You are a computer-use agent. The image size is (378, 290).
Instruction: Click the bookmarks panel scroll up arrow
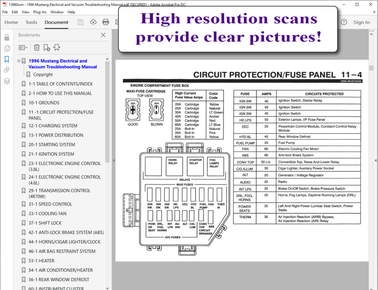coord(107,59)
